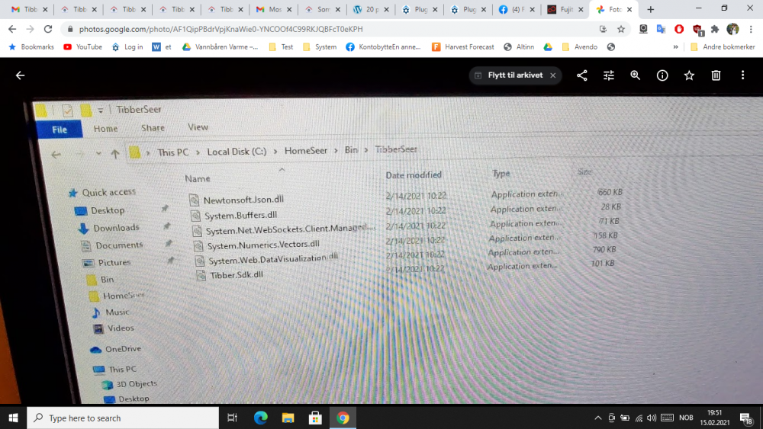
Task: Show hidden system tray icons
Action: coord(598,418)
